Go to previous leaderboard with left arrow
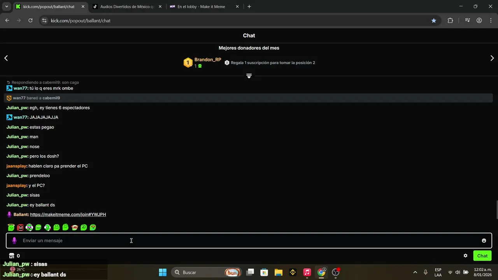 (x=6, y=58)
